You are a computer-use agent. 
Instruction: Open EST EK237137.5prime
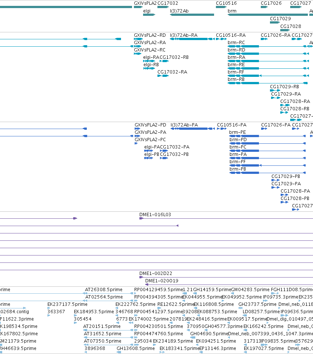pyautogui.click(x=67, y=304)
